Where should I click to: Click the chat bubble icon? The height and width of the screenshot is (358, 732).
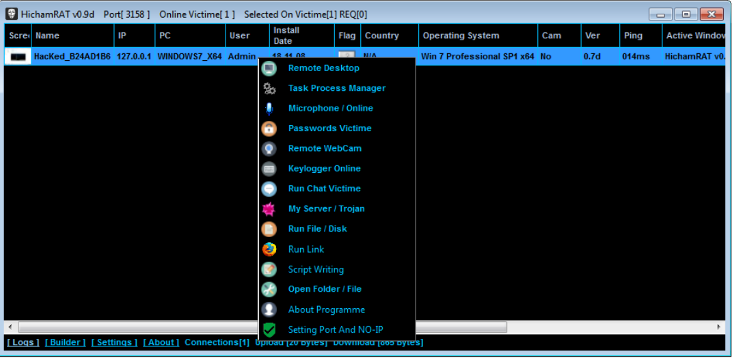pyautogui.click(x=269, y=189)
